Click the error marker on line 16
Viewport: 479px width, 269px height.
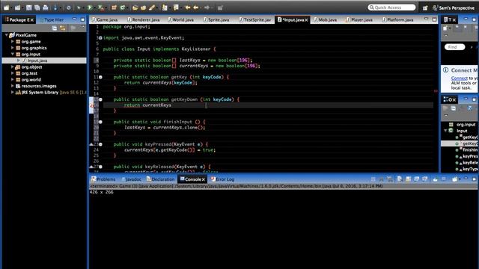(x=91, y=105)
